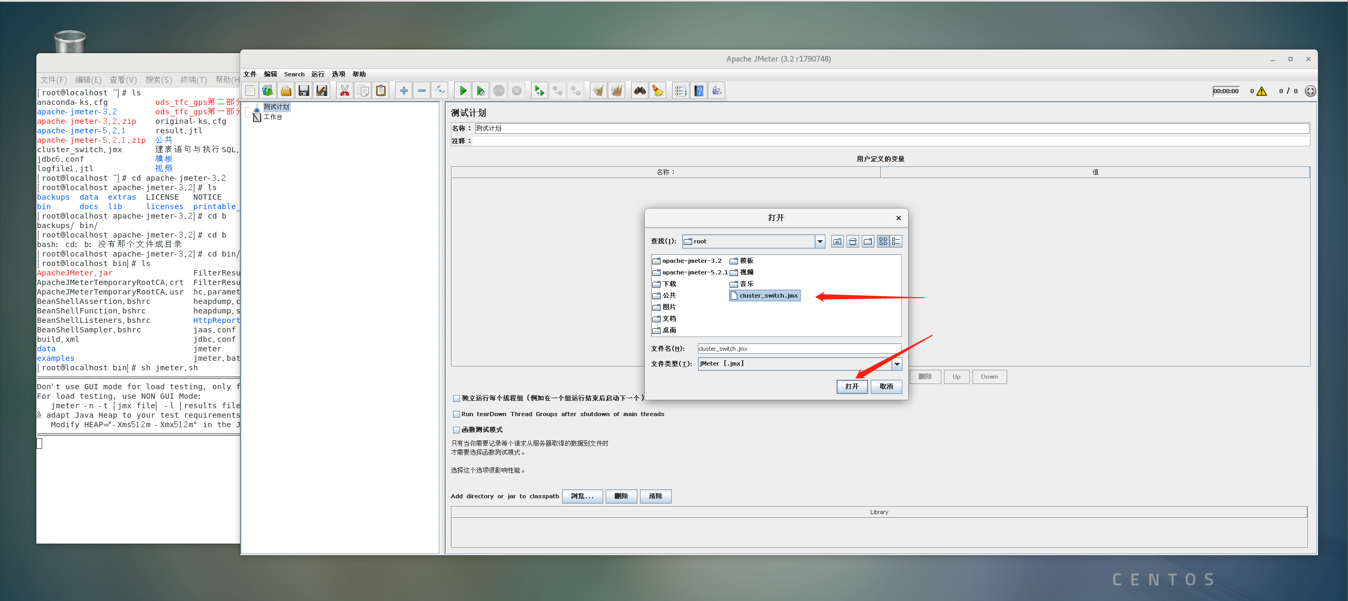Click the green Start run icon
The image size is (1348, 601).
(x=463, y=91)
